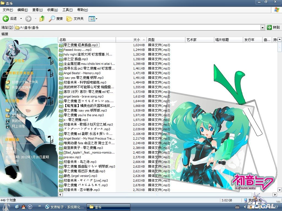282x211 pixels.
Task: Switch to 发表帖子 taskbar window
Action: [64, 207]
